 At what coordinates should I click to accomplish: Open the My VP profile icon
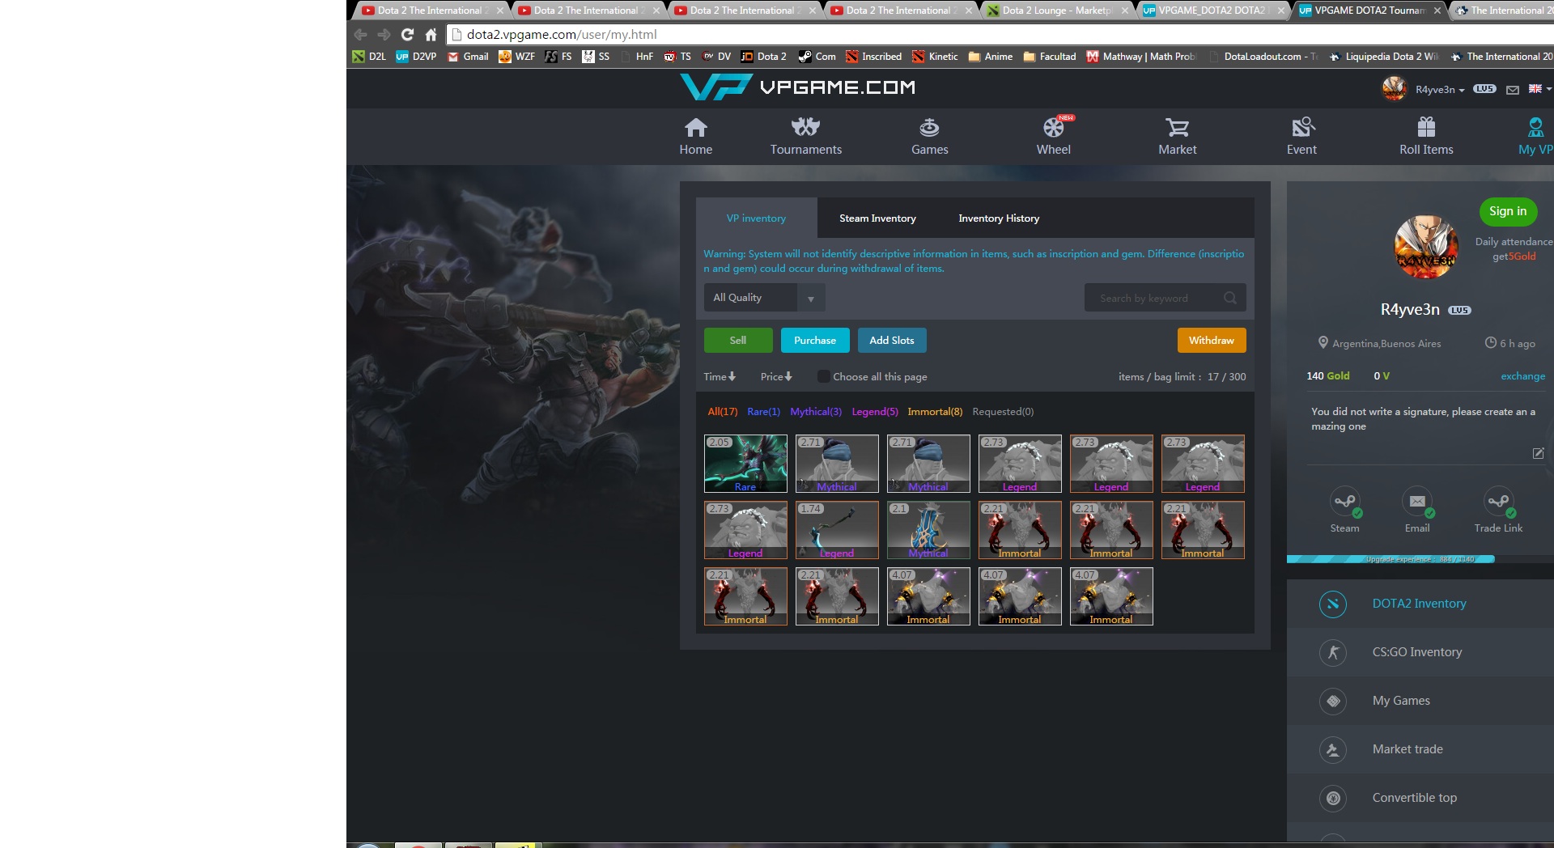tap(1535, 127)
